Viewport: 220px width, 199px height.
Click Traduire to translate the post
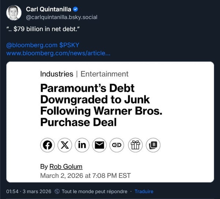pos(144,191)
